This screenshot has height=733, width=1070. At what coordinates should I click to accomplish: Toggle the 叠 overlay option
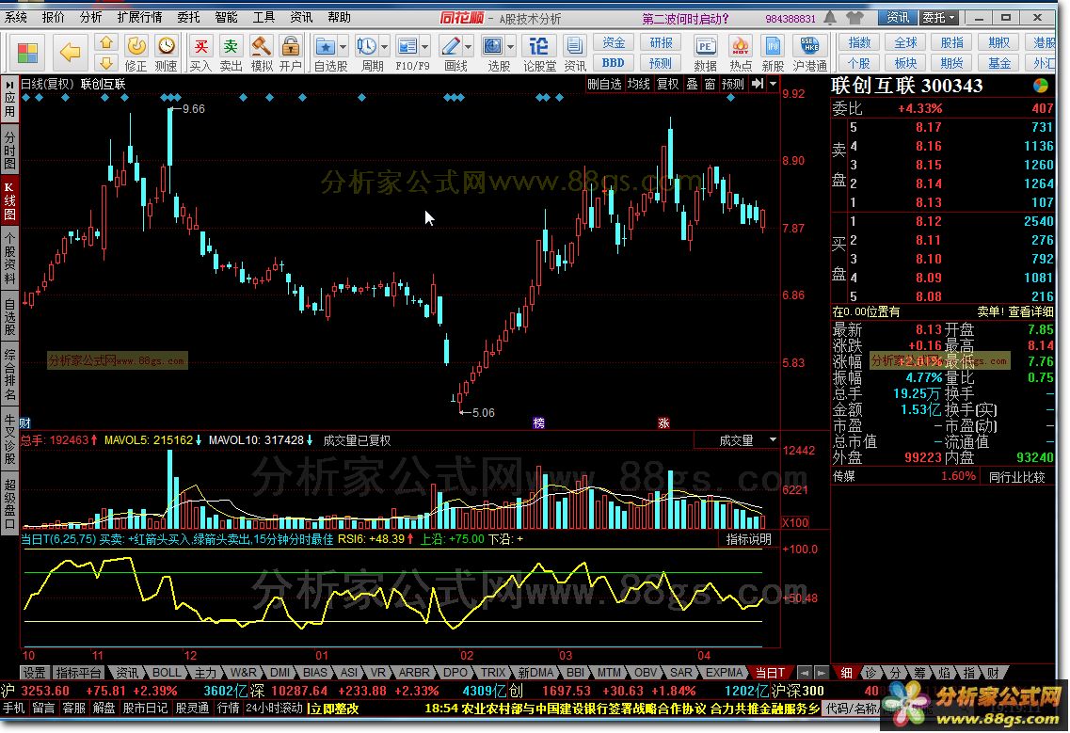tap(692, 84)
